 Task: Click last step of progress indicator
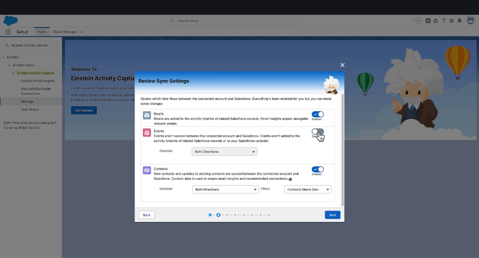[269, 215]
